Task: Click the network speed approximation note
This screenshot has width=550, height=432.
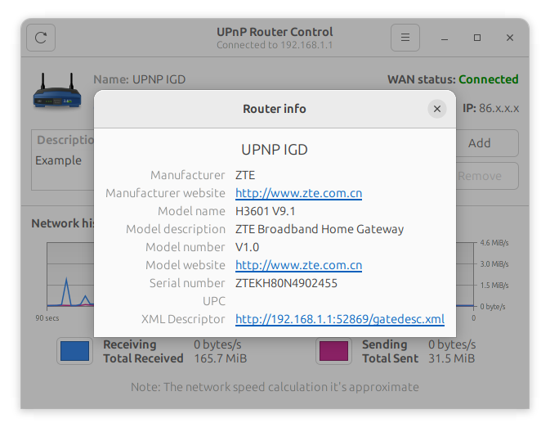Action: coord(275,387)
